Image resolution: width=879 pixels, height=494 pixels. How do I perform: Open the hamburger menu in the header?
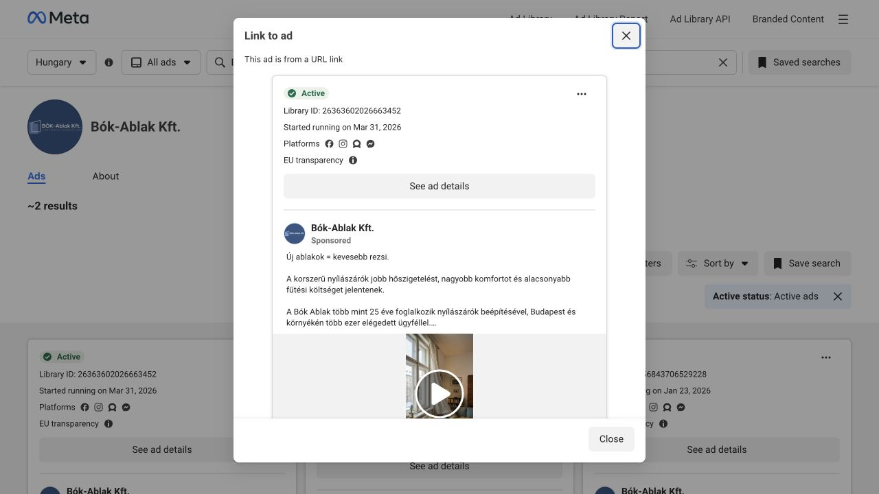point(843,19)
